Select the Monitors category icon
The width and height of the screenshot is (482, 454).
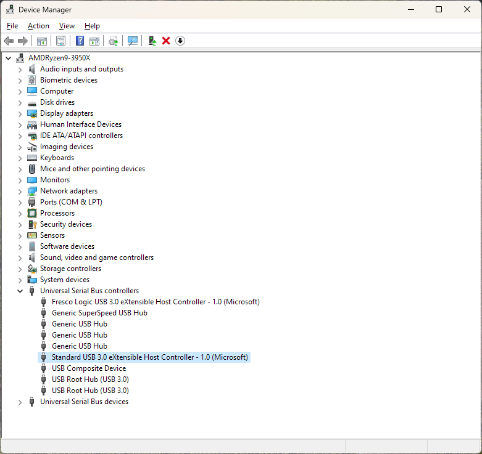coord(32,180)
